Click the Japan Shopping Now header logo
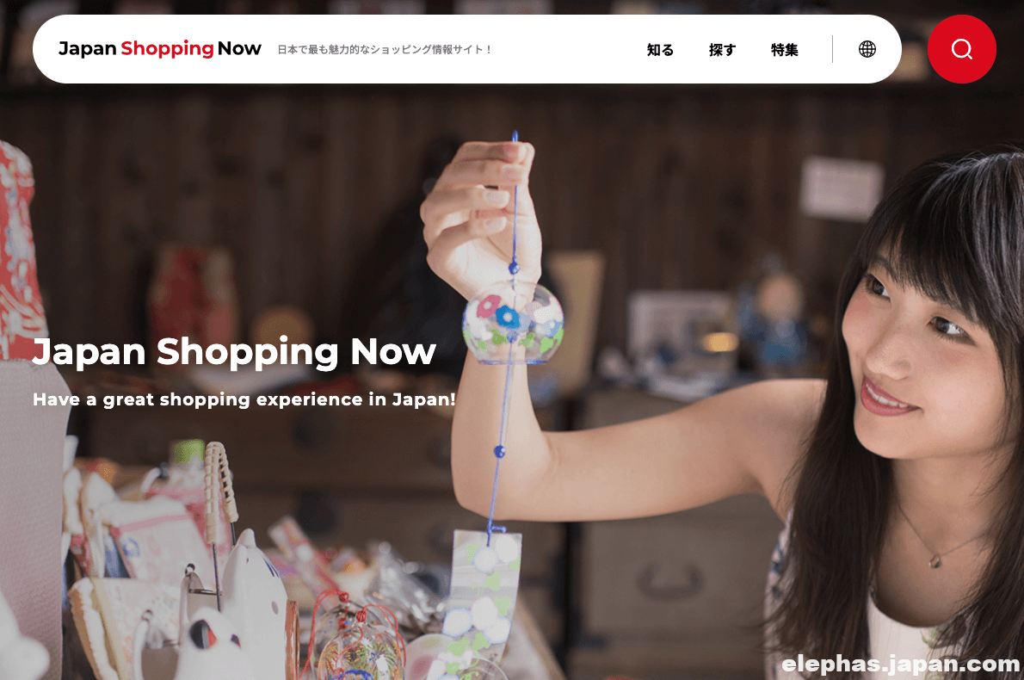This screenshot has width=1024, height=680. coord(160,48)
